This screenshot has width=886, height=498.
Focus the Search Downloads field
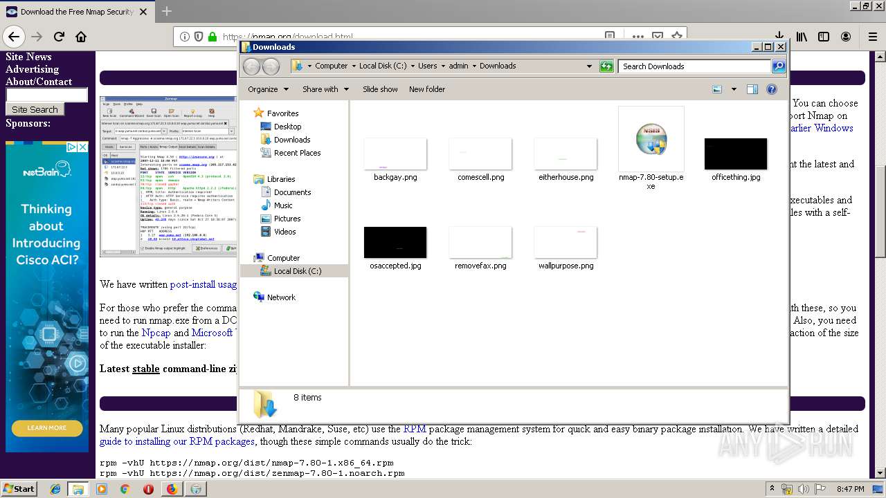click(x=694, y=66)
